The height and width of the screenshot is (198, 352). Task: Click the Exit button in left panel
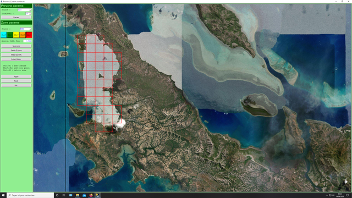(16, 85)
